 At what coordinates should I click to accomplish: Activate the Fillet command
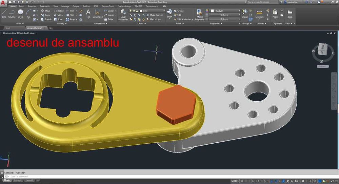pos(70,15)
